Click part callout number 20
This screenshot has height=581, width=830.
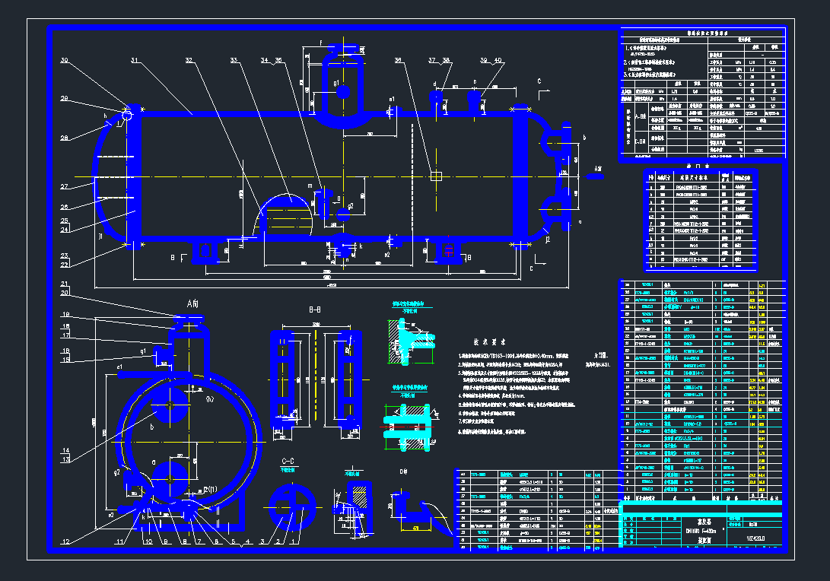[64, 293]
